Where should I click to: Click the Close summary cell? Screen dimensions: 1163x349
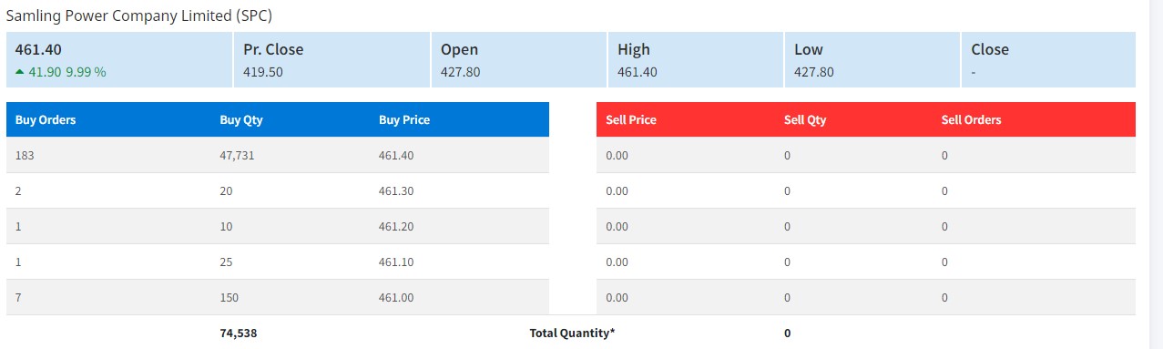(x=1048, y=60)
